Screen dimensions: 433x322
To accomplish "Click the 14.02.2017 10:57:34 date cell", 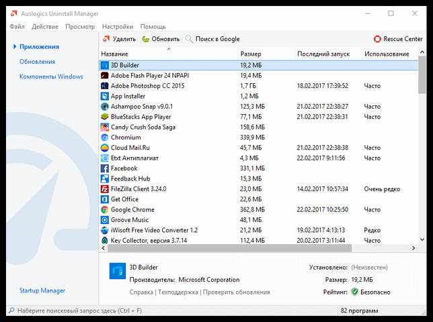I will click(322, 189).
